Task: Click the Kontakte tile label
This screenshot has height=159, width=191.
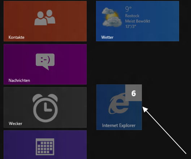Action: [17, 37]
